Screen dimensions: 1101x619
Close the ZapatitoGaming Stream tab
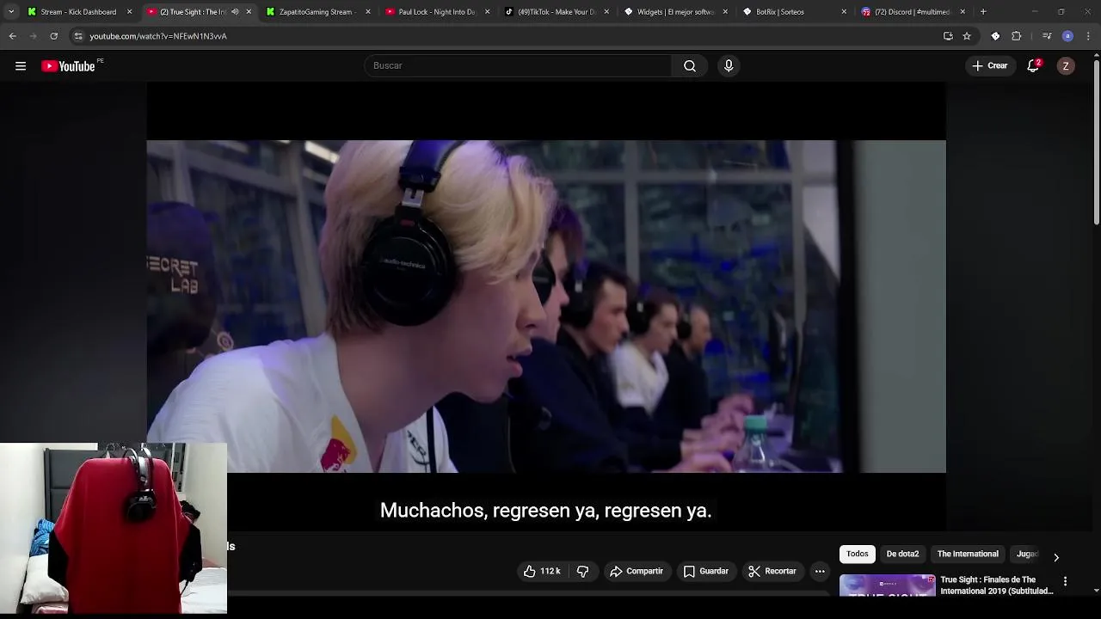click(368, 12)
